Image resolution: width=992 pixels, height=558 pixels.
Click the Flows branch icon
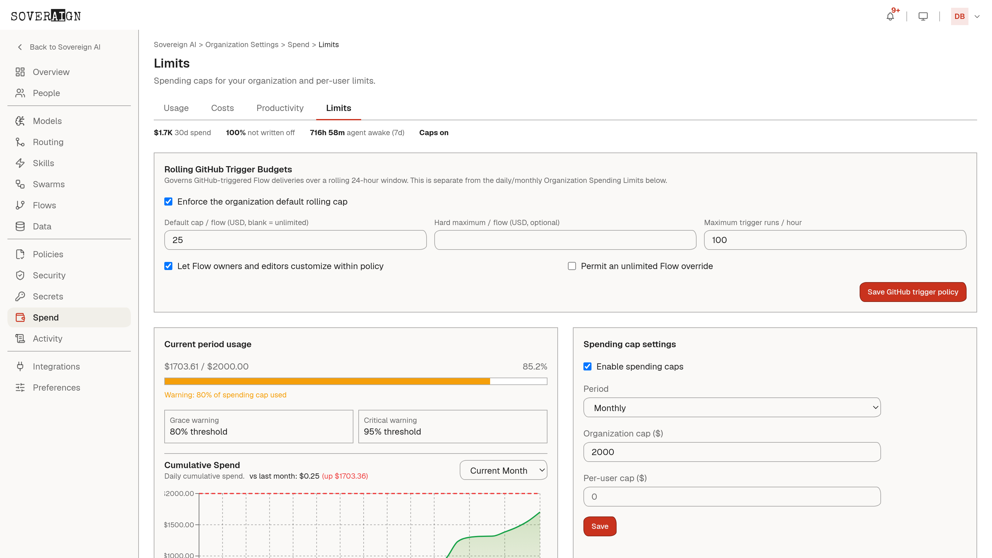pos(20,205)
